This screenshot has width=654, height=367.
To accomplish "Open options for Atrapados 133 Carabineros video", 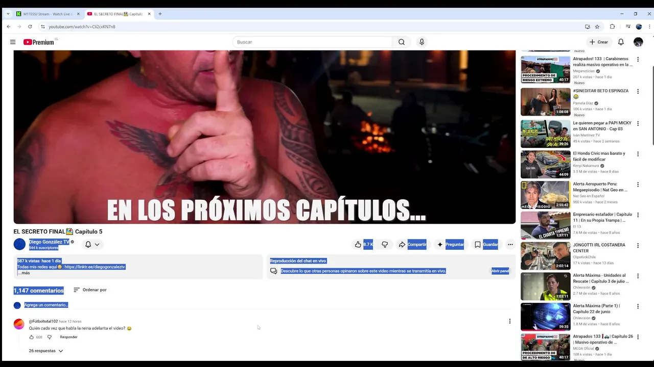I will coord(638,60).
